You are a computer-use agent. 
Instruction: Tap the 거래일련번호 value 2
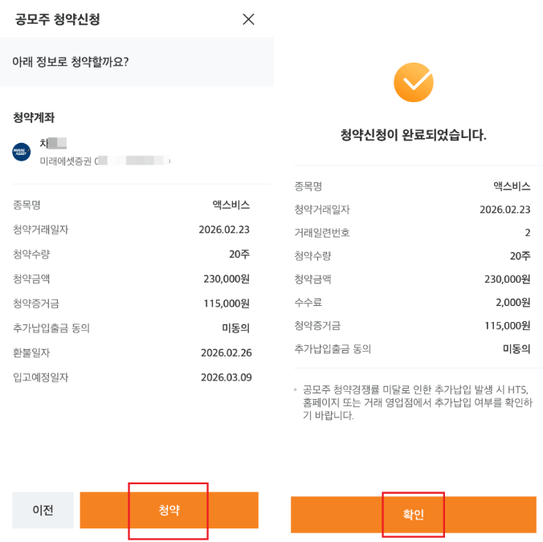[x=528, y=233]
